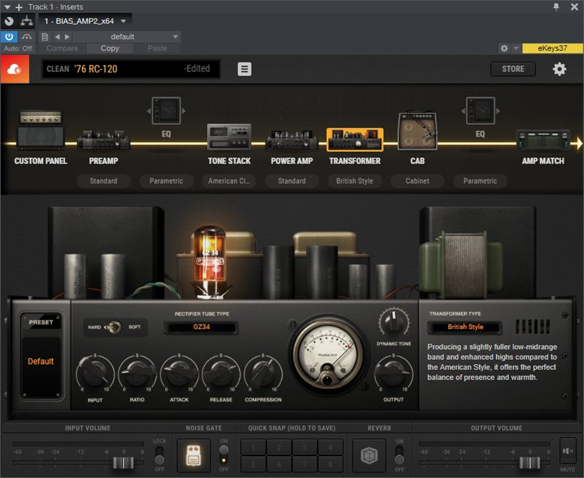Open the Amp Match module
584x478 pixels.
[x=543, y=140]
